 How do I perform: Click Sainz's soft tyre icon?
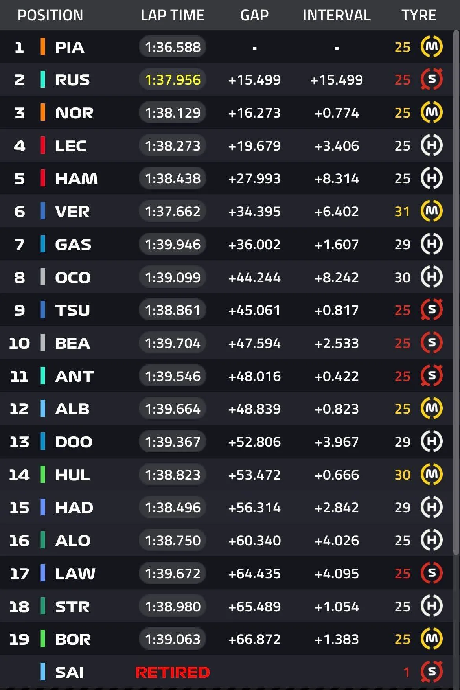pos(432,672)
